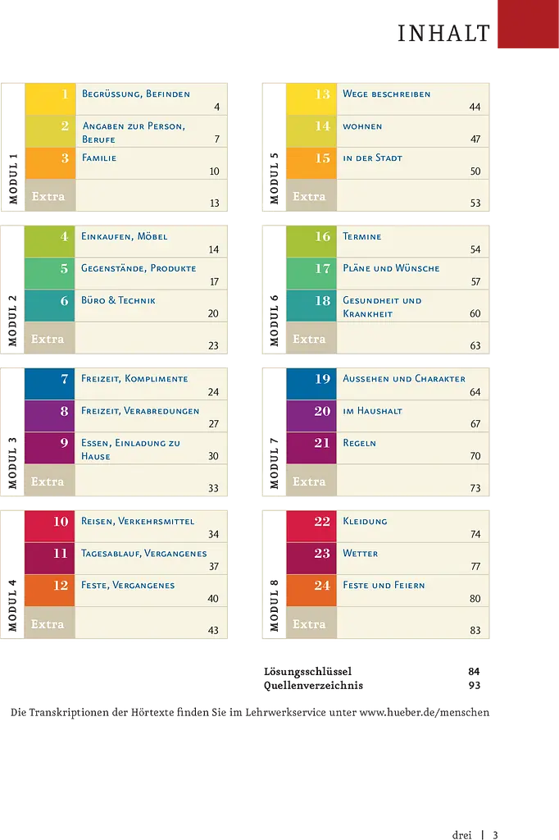Click "Feste, Vergangenes" chapter title
The height and width of the screenshot is (840, 559).
128,585
